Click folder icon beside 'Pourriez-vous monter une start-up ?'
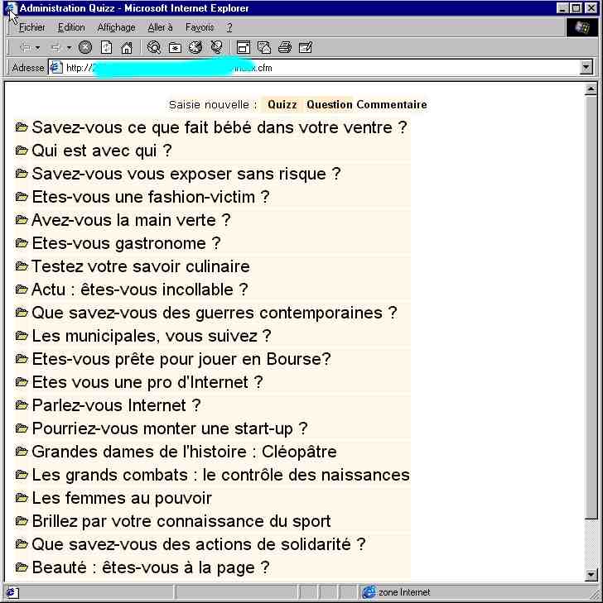Screen dimensions: 603x603 tap(22, 428)
